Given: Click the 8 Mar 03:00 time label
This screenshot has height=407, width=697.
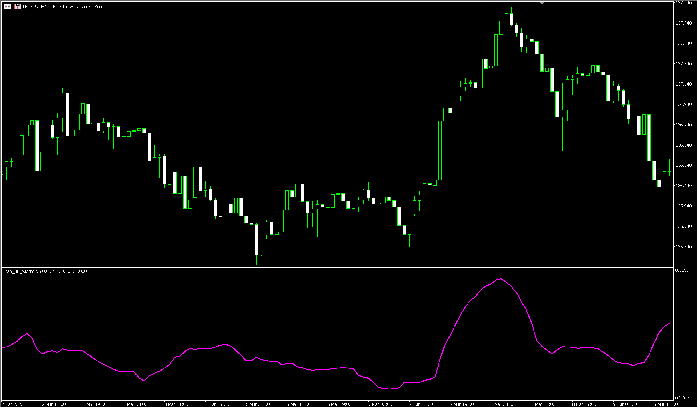Looking at the screenshot, I should [503, 404].
